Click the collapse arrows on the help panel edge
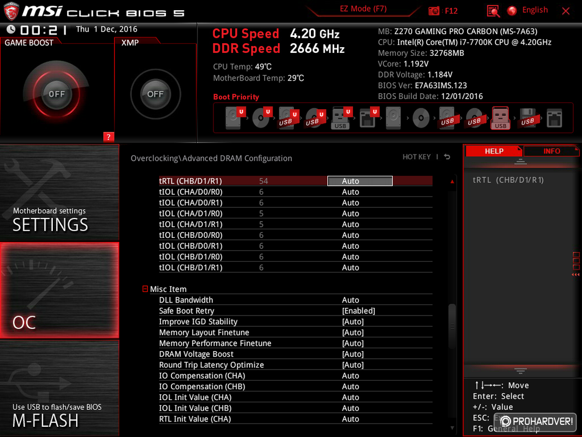Image resolution: width=582 pixels, height=437 pixels. [576, 275]
